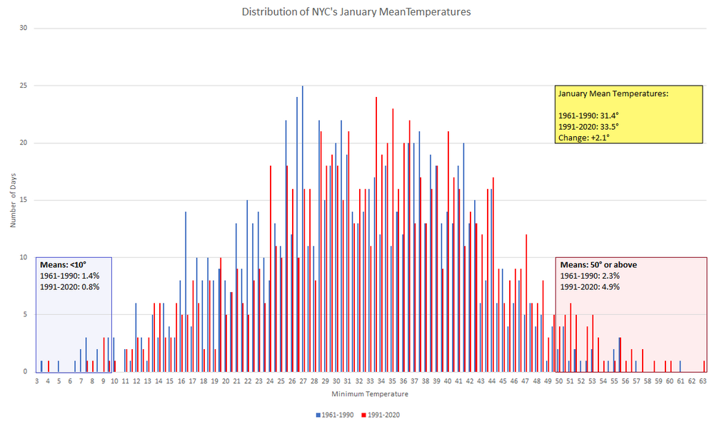Click the '5' label on the vertical axis
714x424 pixels.
pos(26,314)
